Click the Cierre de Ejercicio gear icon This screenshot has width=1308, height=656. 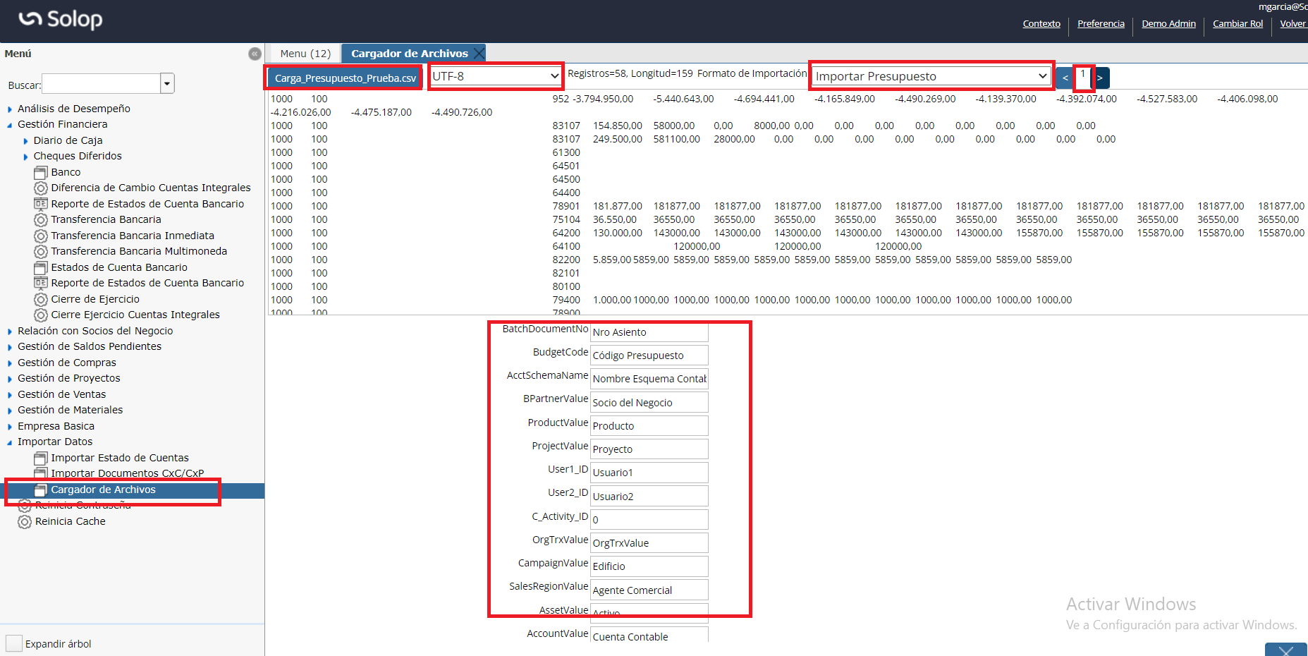pos(41,300)
